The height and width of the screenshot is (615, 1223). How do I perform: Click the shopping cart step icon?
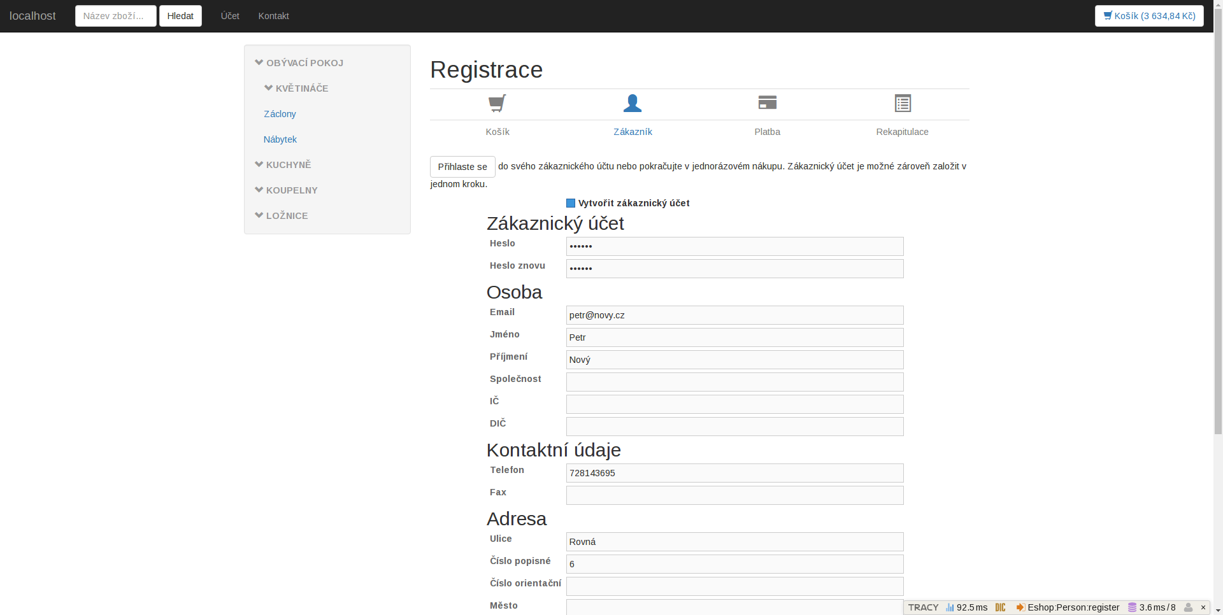click(497, 103)
